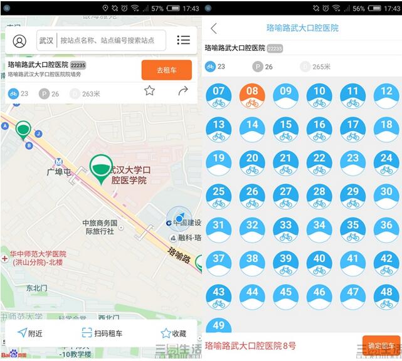
Task: Choose dock 28 with bike
Action: tap(319, 197)
